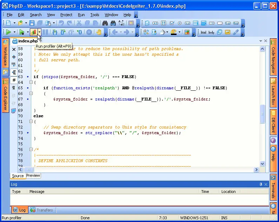Toggle the gutter margin icon

[14, 72]
